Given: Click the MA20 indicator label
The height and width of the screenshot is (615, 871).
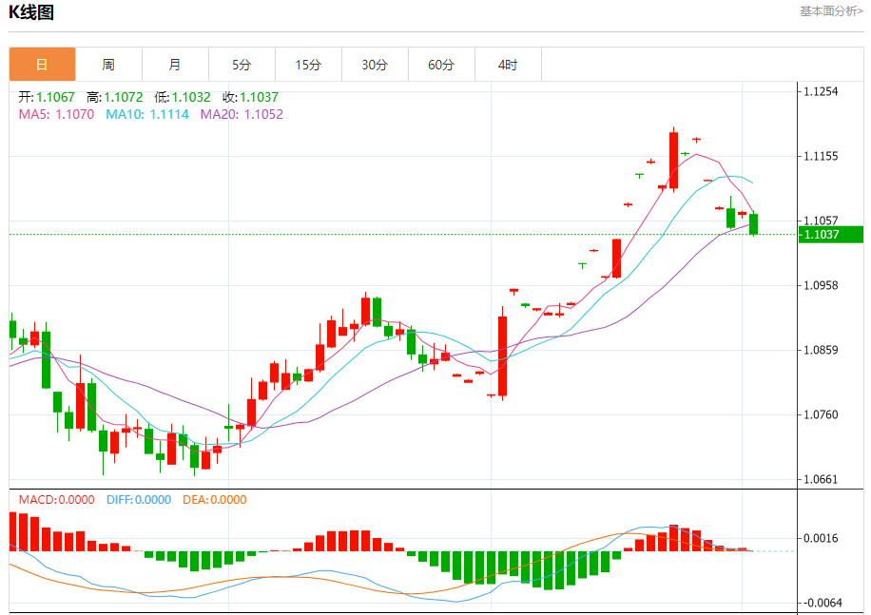Looking at the screenshot, I should 242,114.
